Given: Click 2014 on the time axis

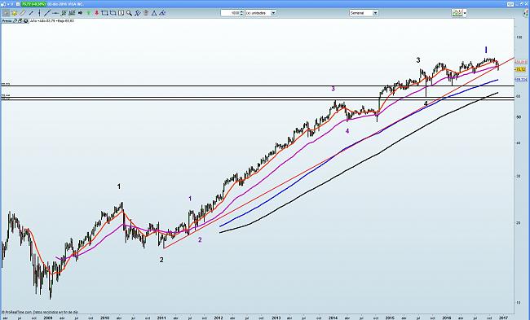Looking at the screenshot, I should click(333, 318).
